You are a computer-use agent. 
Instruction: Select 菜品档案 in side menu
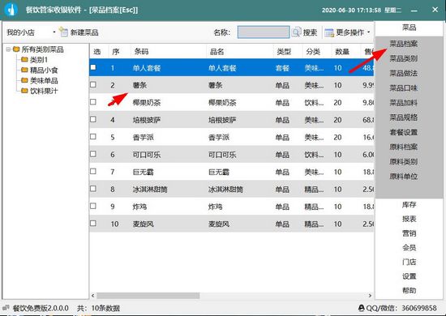[403, 44]
